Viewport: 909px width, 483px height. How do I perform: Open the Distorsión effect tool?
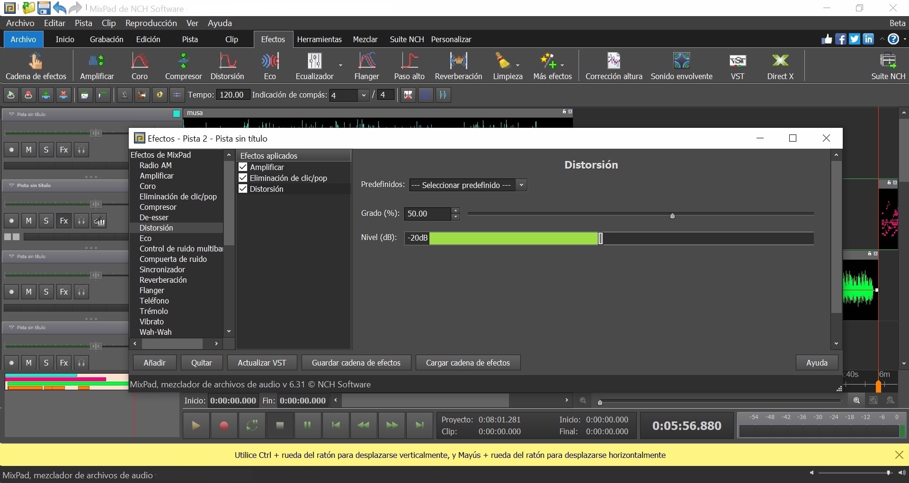click(x=228, y=66)
